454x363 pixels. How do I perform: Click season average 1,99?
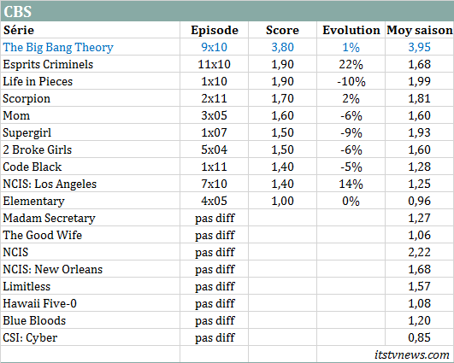pyautogui.click(x=420, y=81)
